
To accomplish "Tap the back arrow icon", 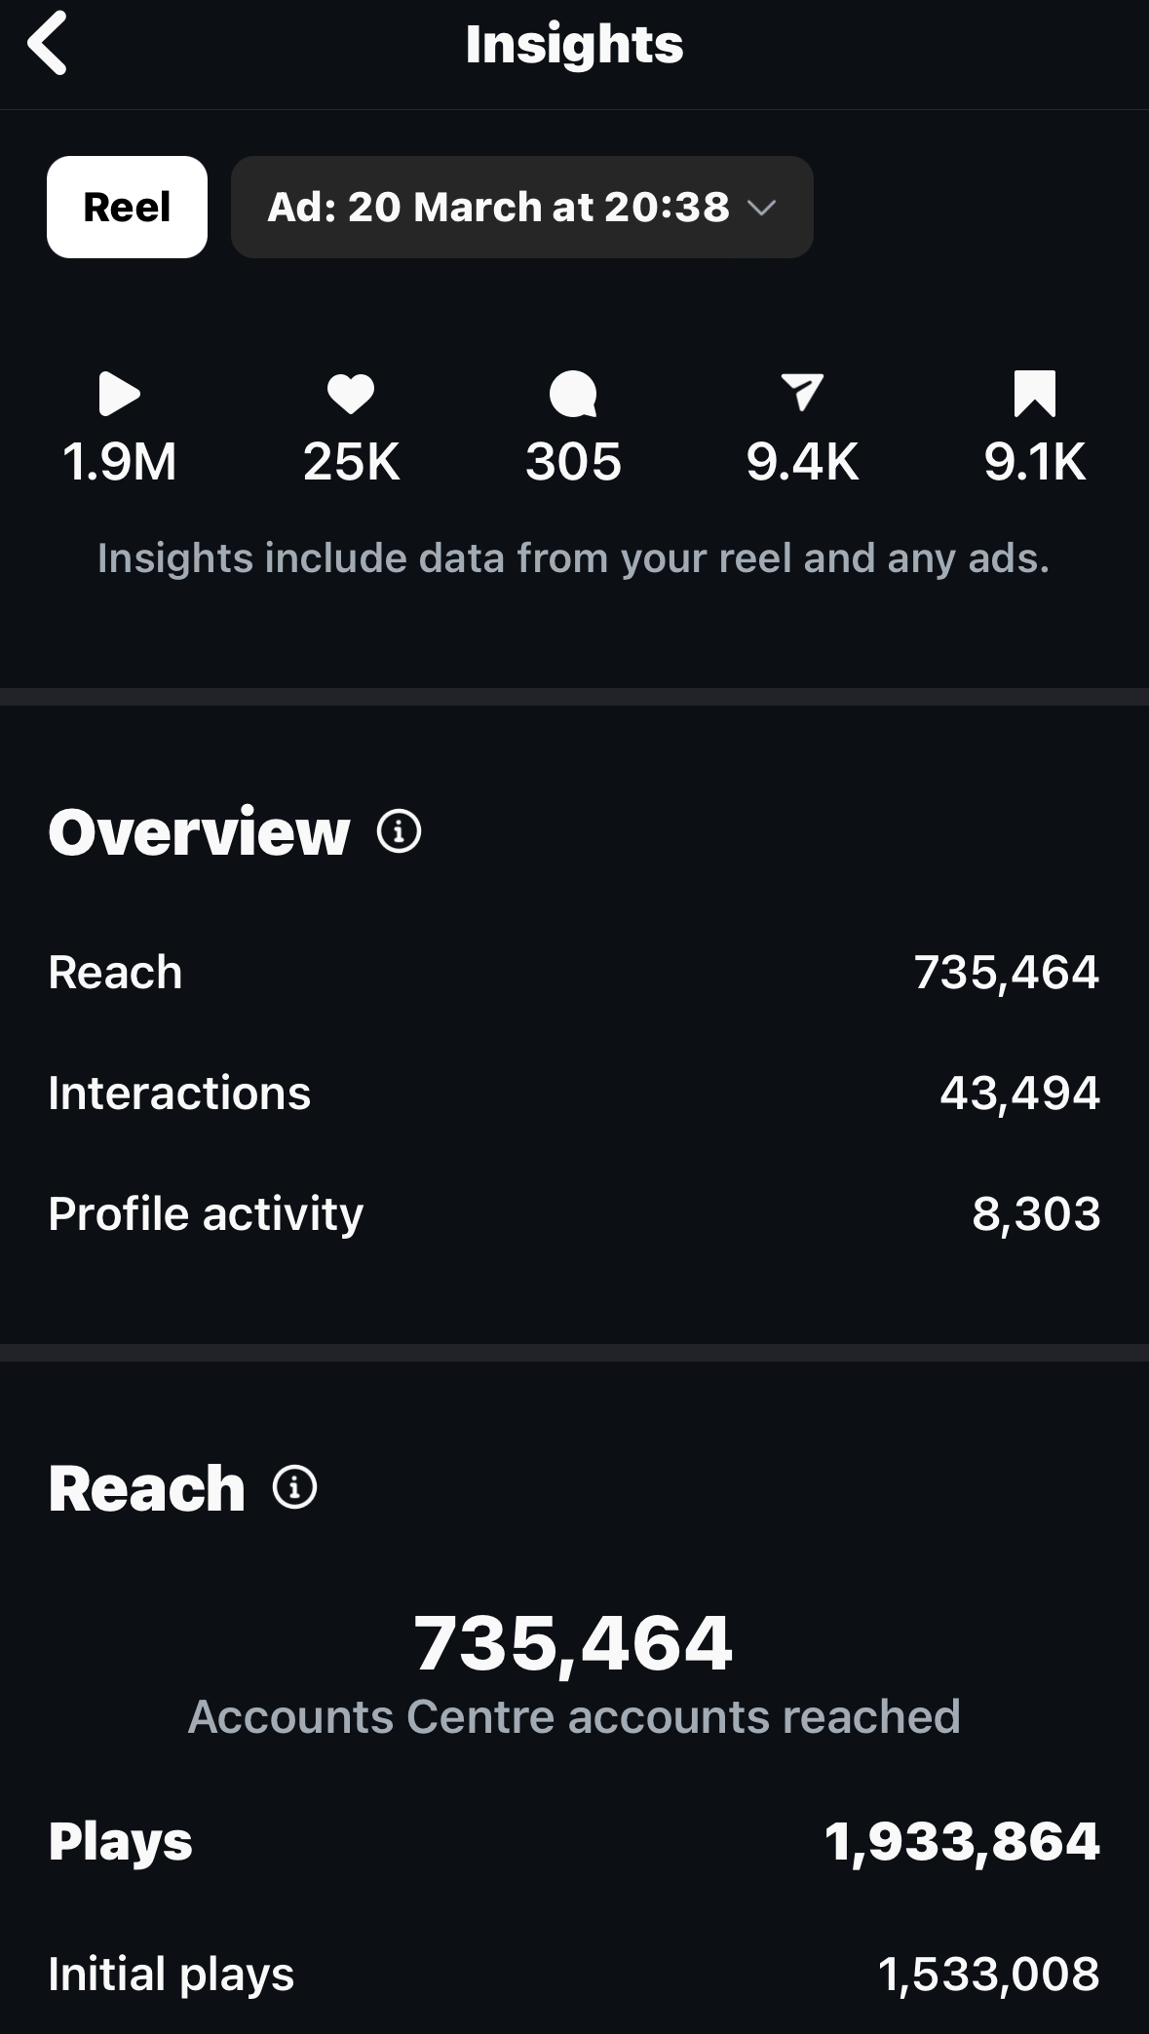I will click(47, 43).
